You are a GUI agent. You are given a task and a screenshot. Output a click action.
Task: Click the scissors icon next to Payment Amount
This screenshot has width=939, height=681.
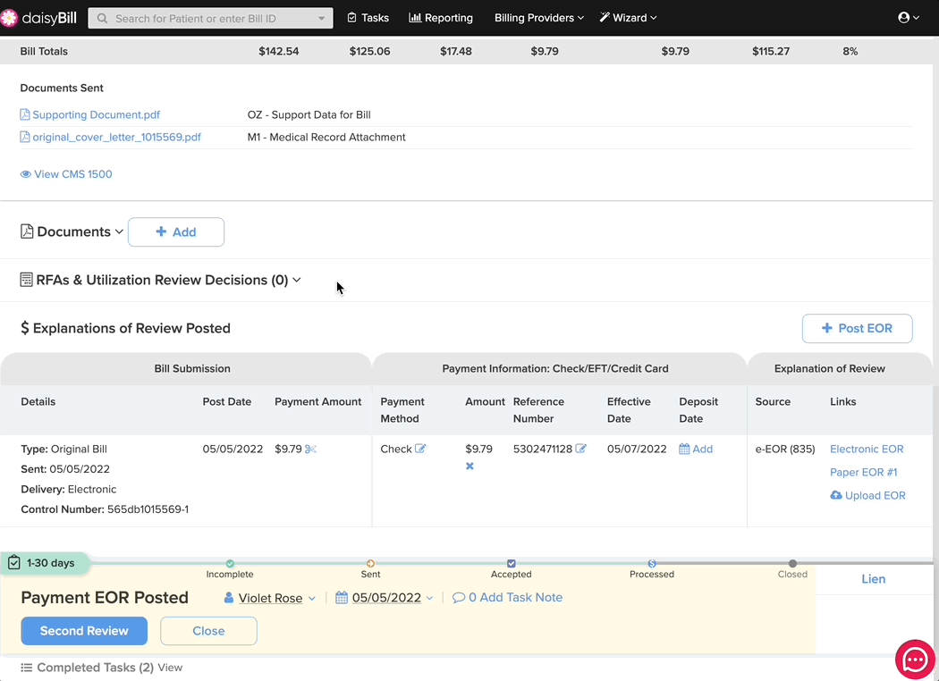(x=310, y=449)
